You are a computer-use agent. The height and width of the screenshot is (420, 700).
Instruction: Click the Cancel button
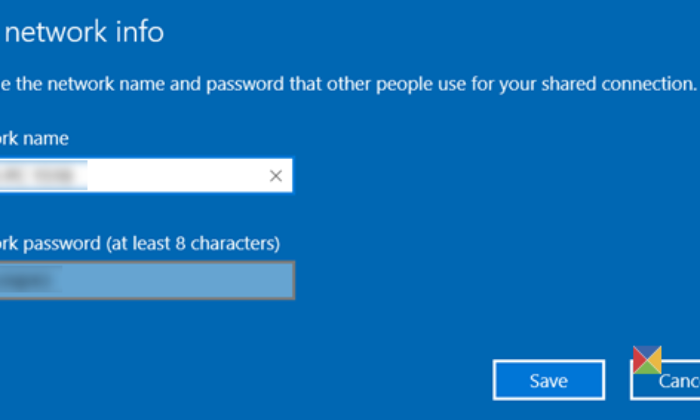click(x=671, y=380)
